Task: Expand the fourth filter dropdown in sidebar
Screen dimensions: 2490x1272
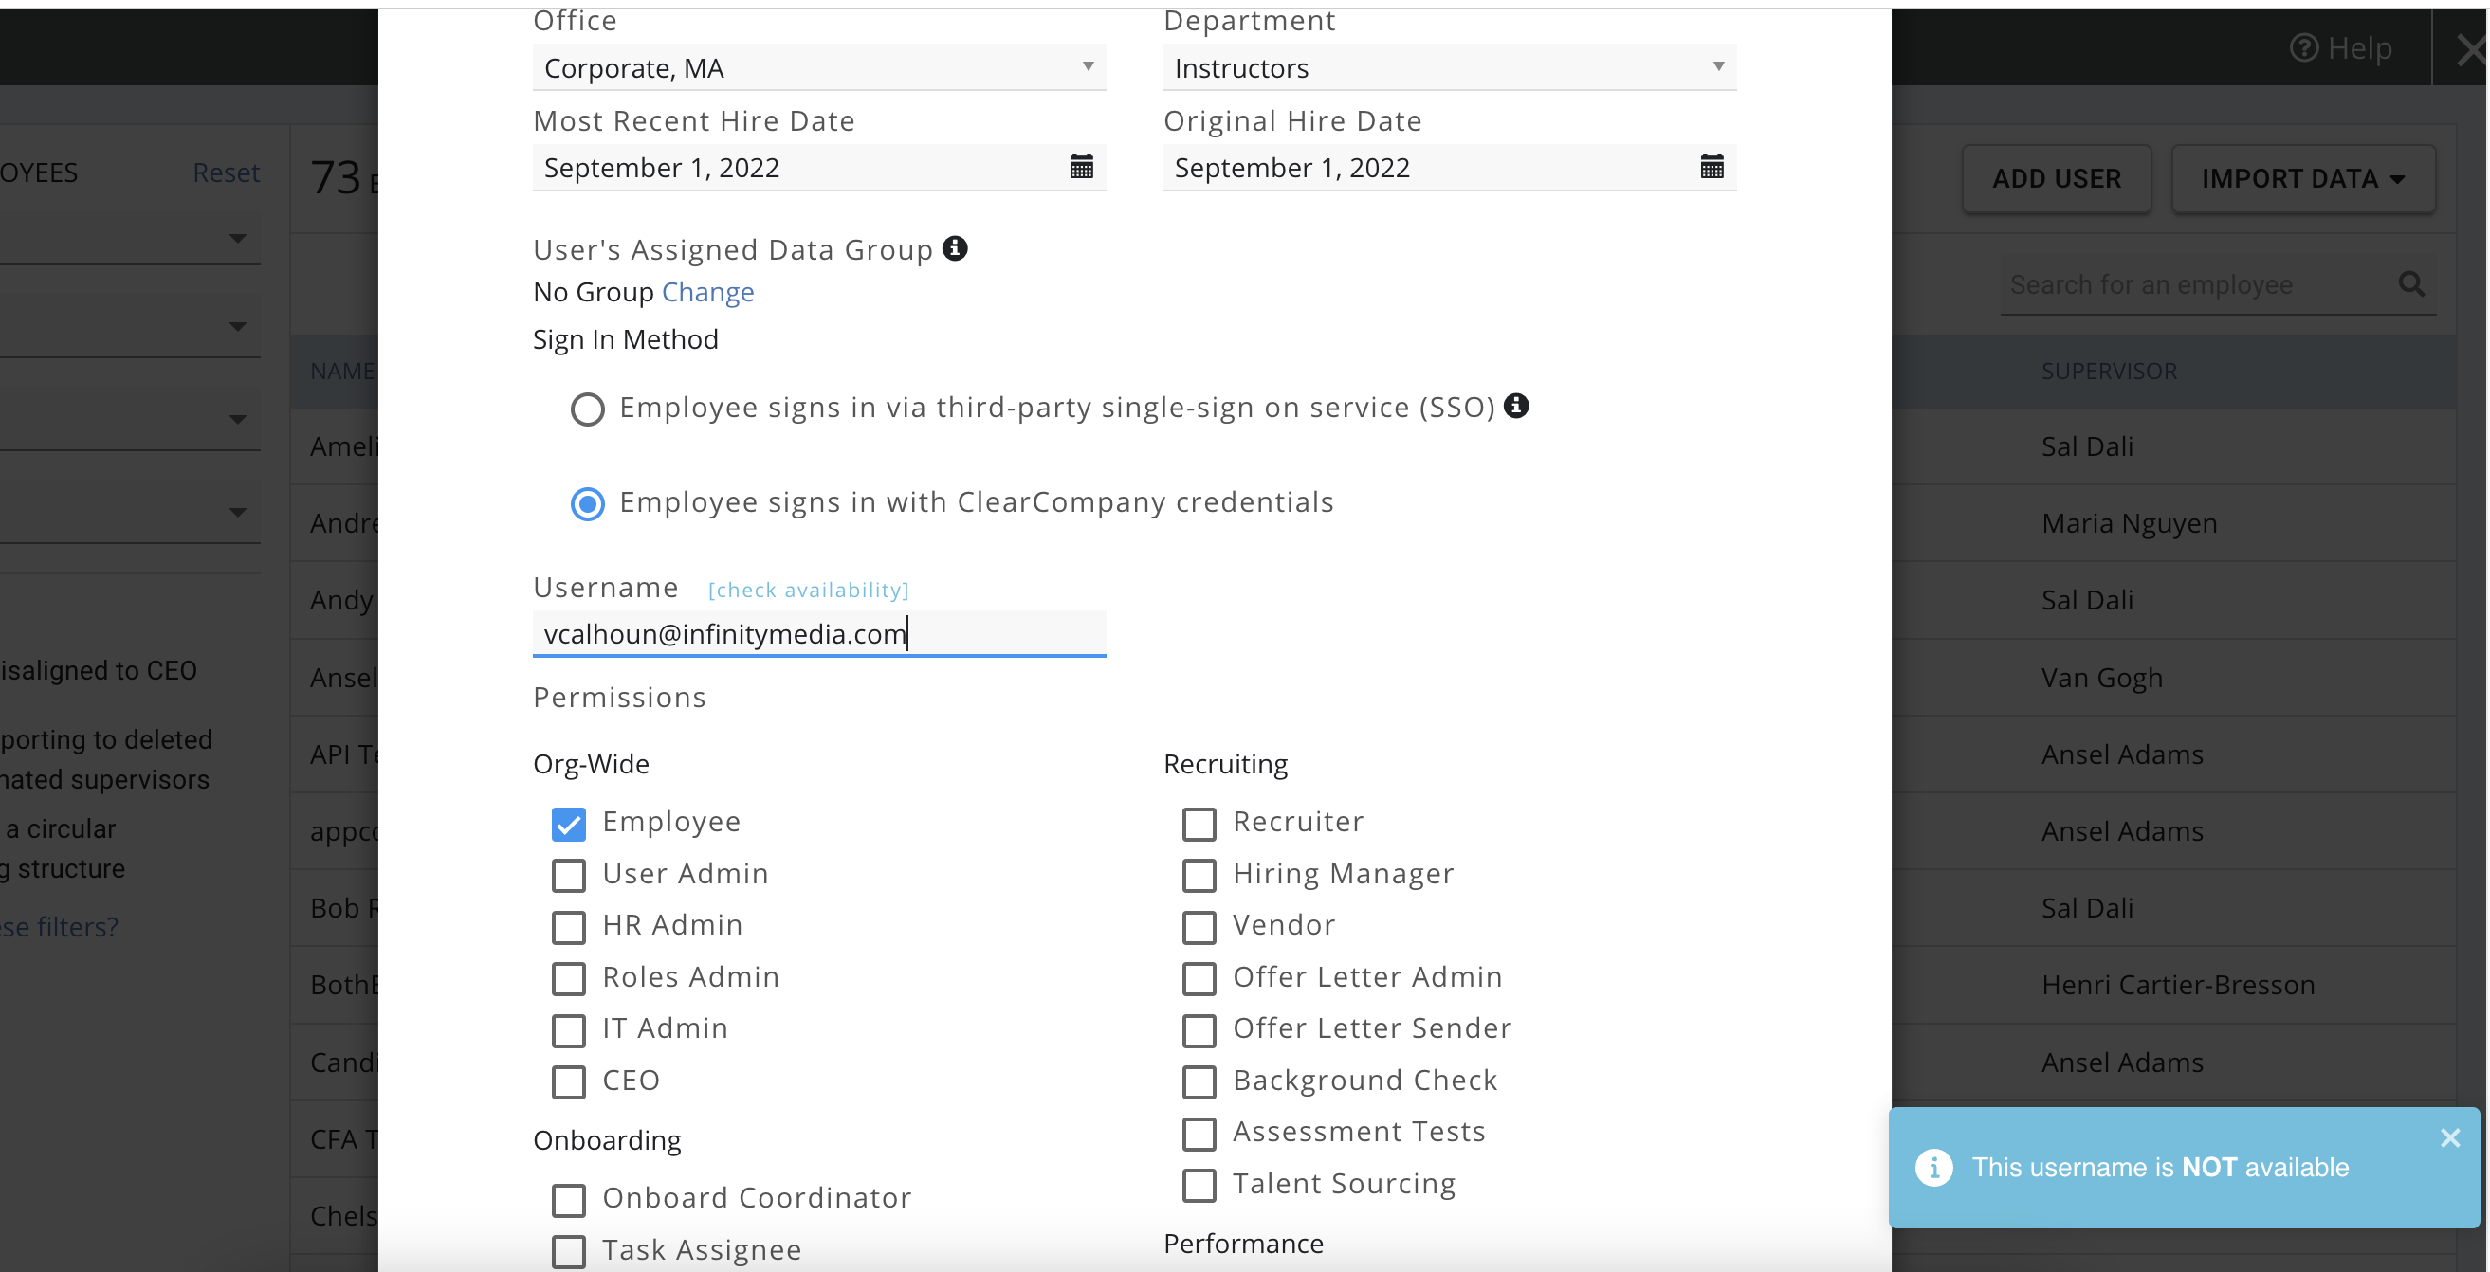Action: (x=130, y=512)
